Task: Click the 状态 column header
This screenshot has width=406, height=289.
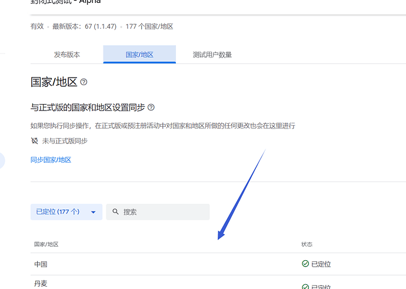Action: tap(307, 244)
